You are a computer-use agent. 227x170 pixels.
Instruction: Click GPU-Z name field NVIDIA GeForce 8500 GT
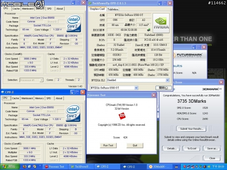pyautogui.click(x=129, y=15)
